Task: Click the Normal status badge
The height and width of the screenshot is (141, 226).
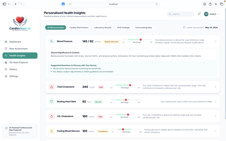Action: tap(98, 102)
